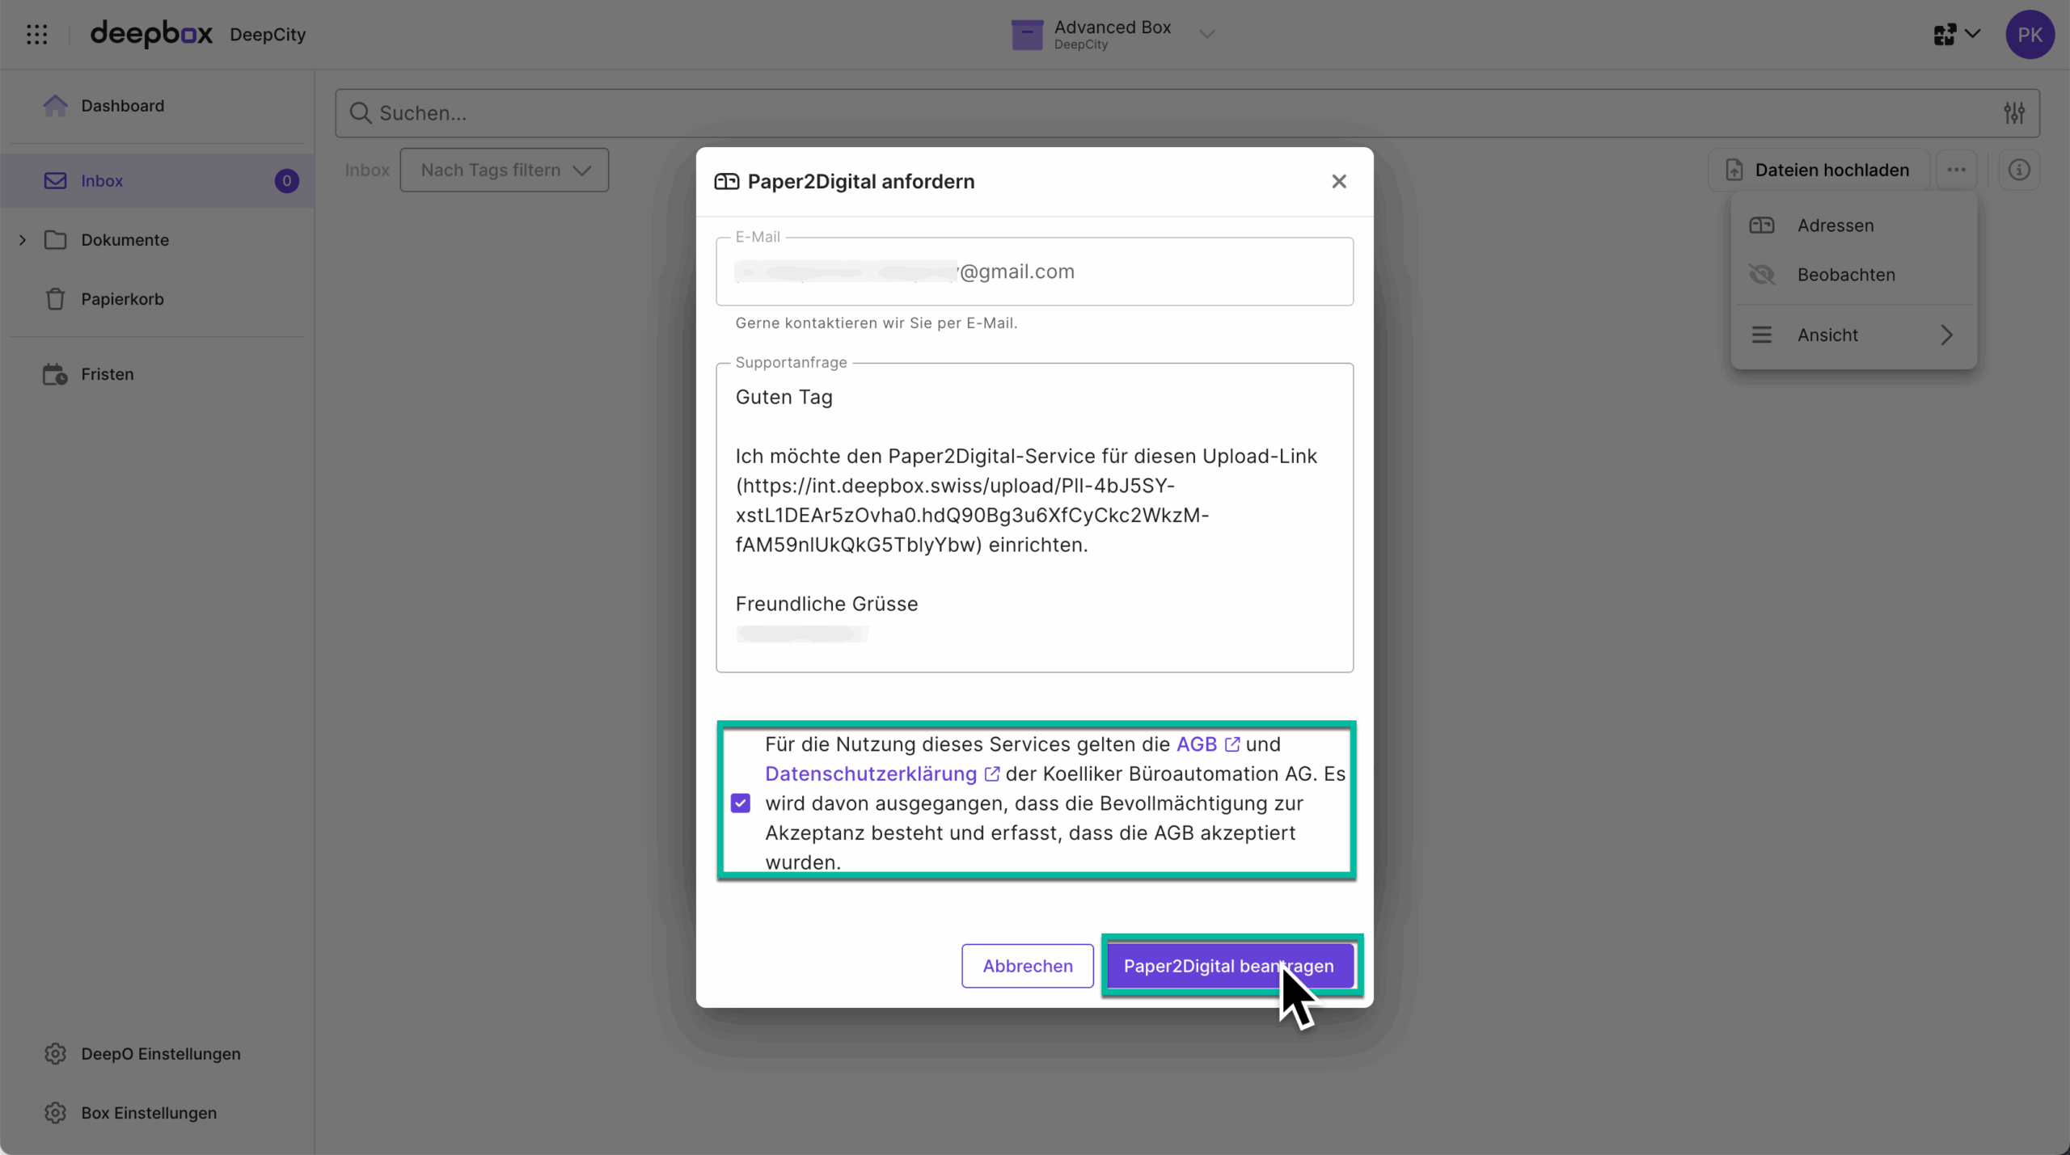
Task: Click the DeepO Einstellungen gear icon
Action: pos(55,1054)
